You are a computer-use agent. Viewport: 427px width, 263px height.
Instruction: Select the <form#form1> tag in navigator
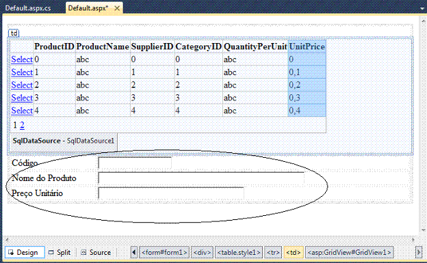(164, 252)
